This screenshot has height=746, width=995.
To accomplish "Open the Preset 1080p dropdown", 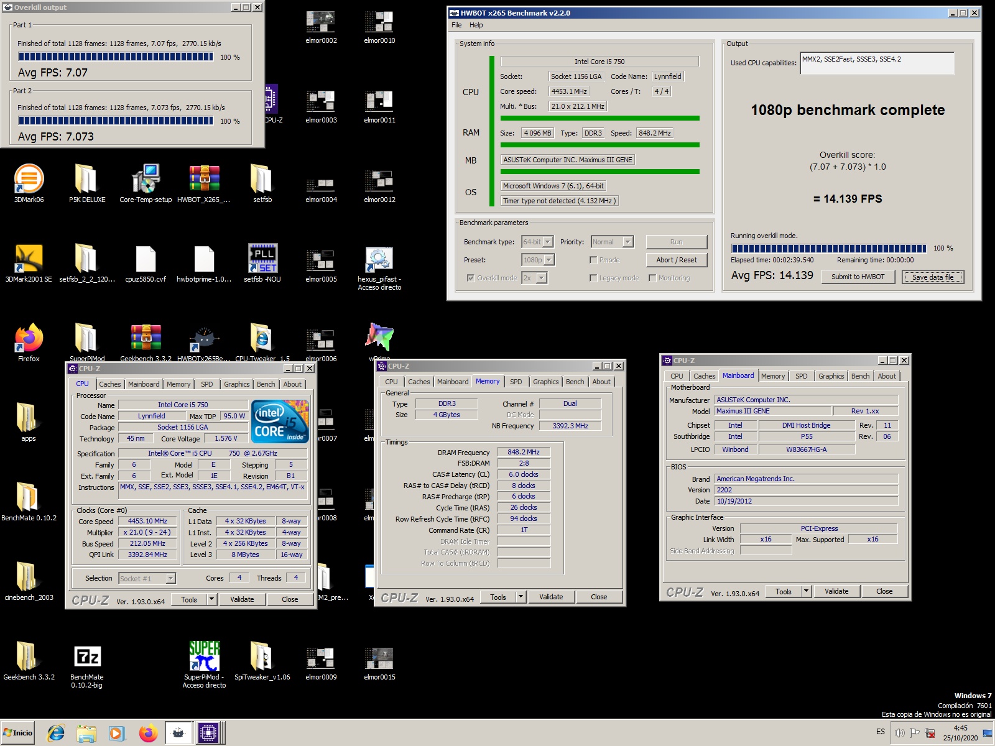I will 538,260.
